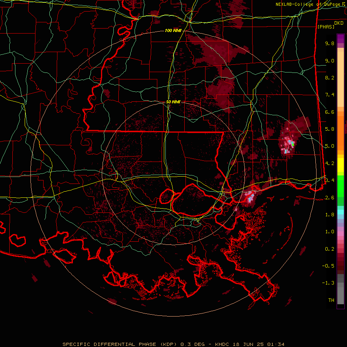This screenshot has width=347, height=347.
Task: Click the DKD label above the legend
Action: tap(339, 23)
